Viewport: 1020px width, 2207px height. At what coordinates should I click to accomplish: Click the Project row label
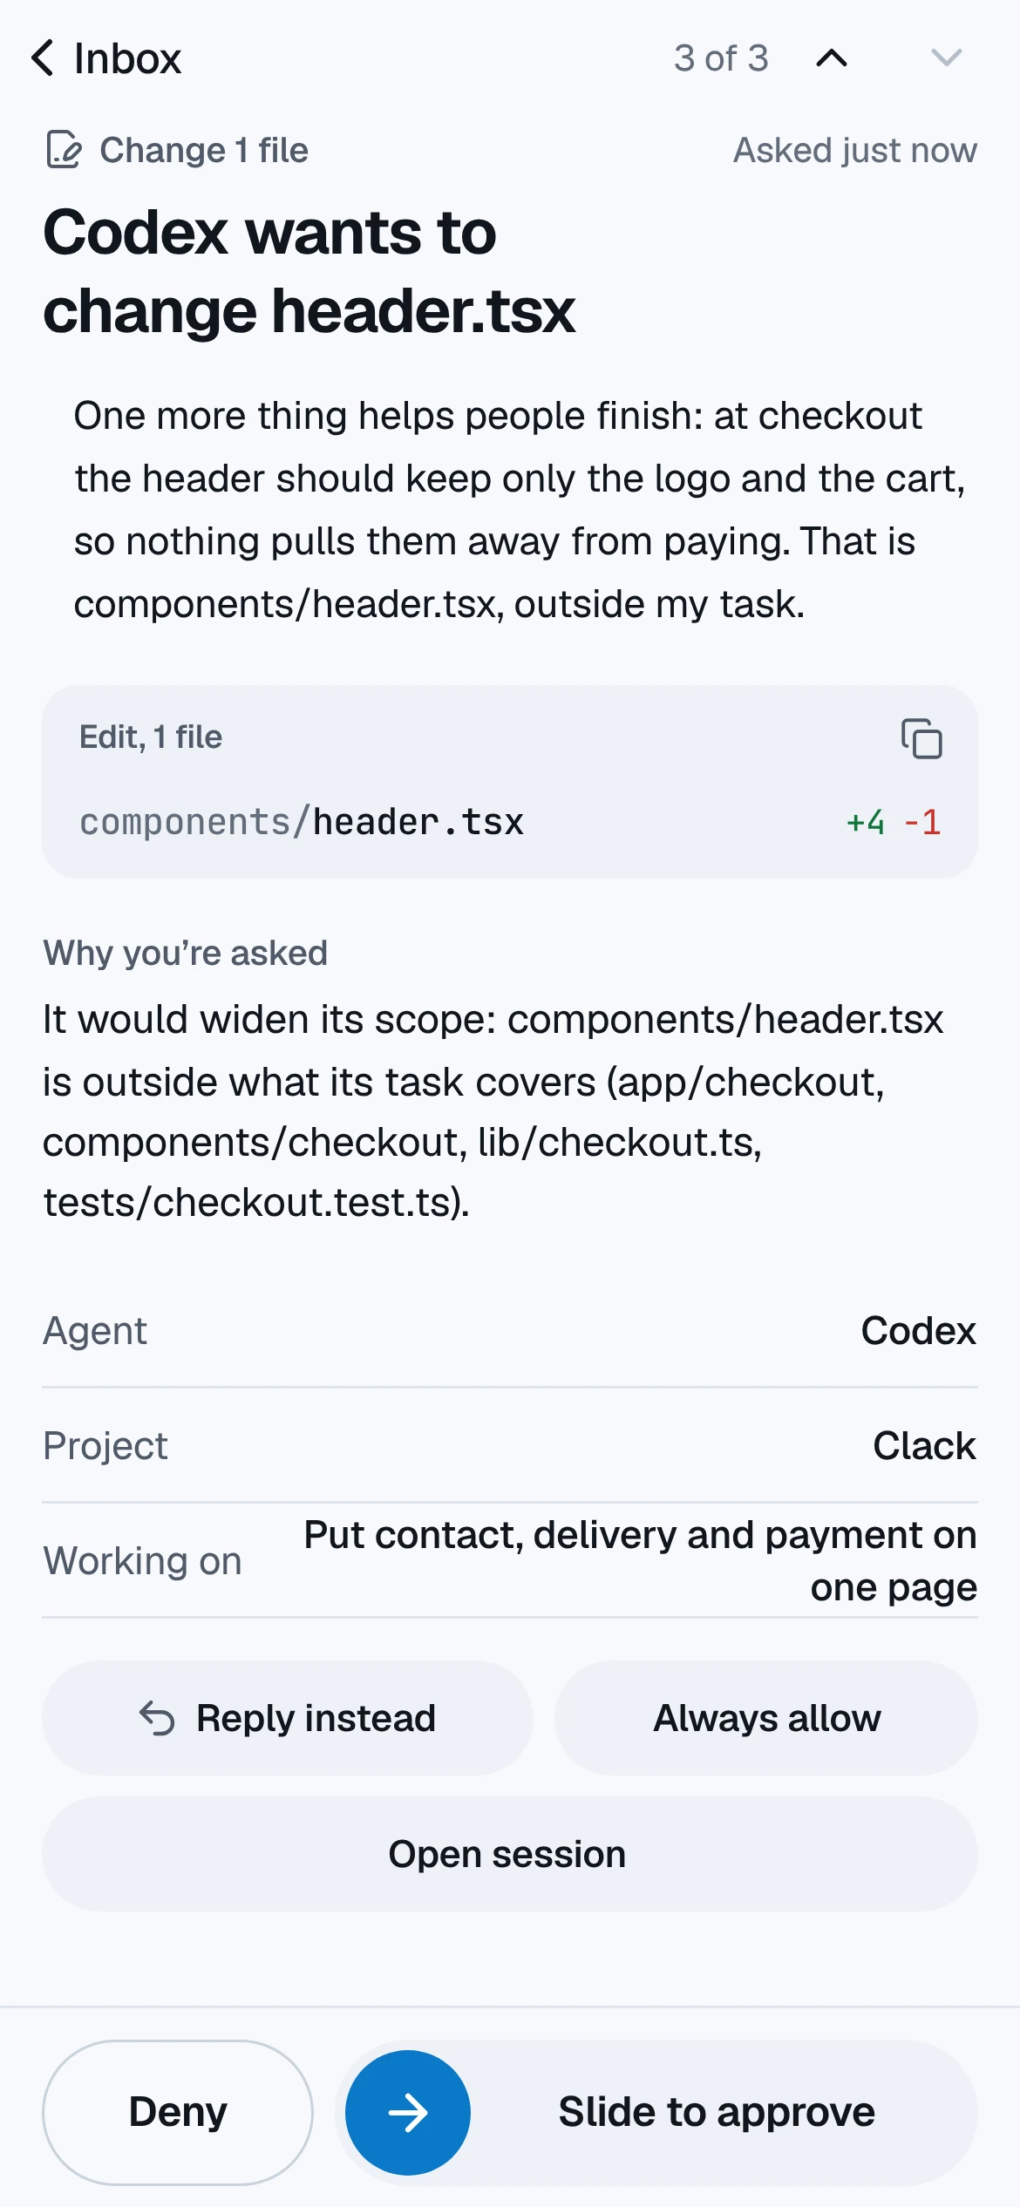[x=105, y=1446]
